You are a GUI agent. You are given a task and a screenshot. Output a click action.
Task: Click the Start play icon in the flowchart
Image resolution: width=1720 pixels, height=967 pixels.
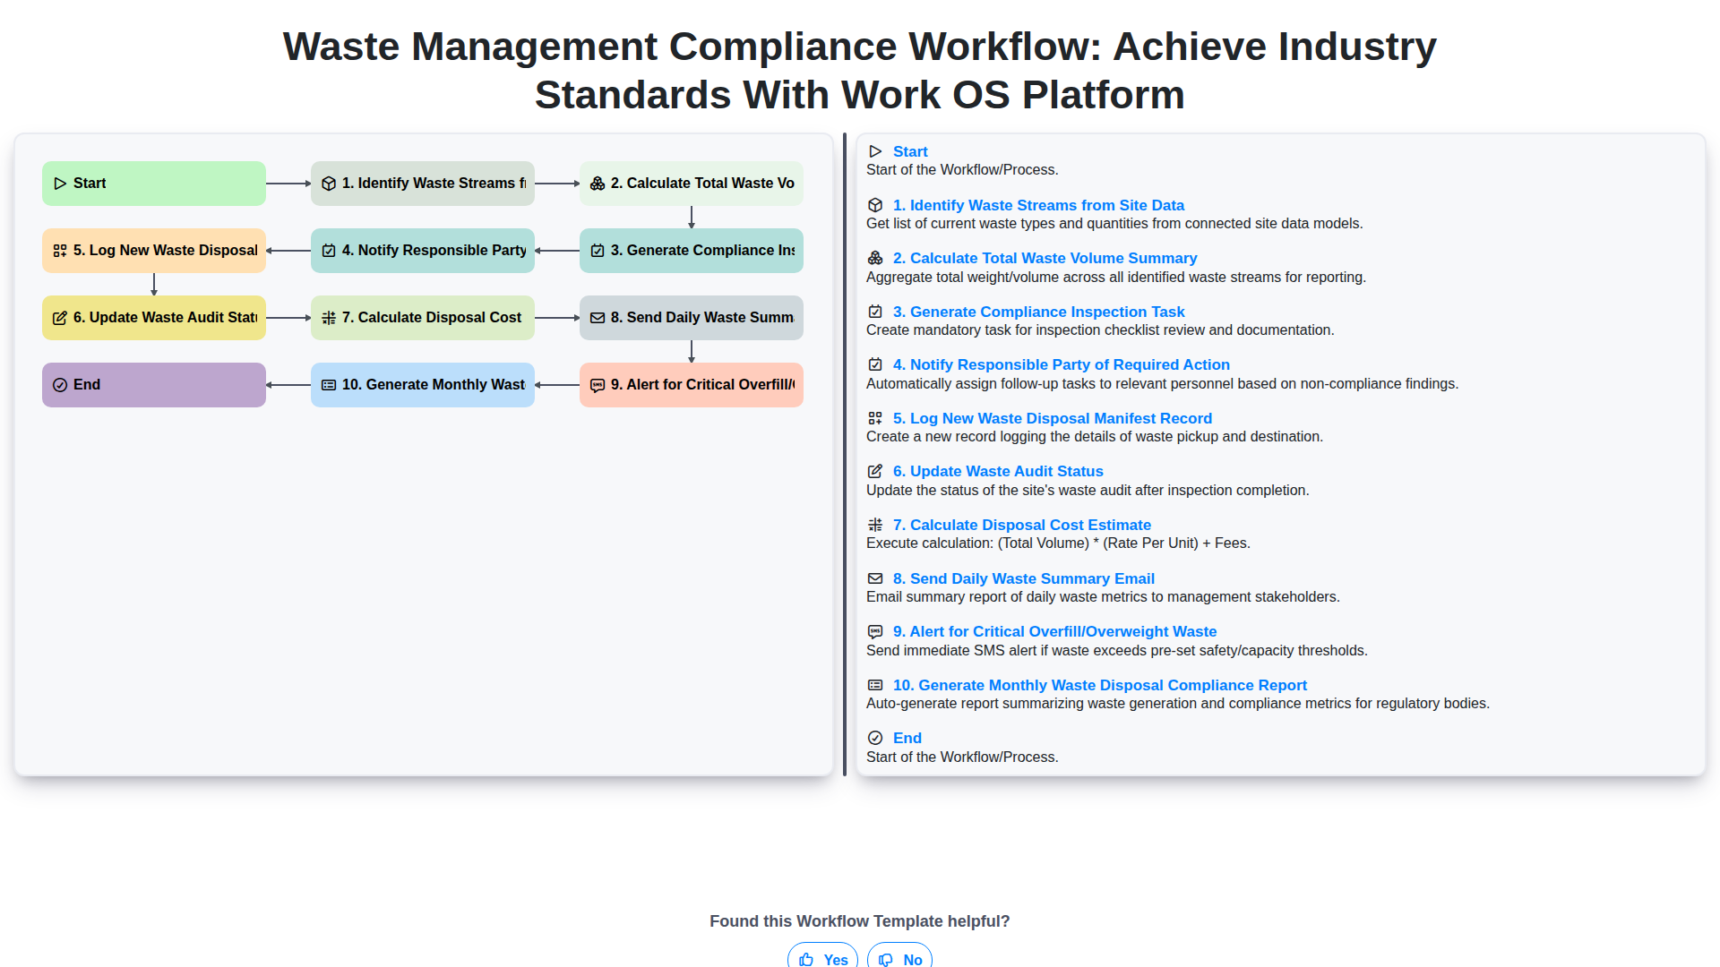(x=61, y=183)
